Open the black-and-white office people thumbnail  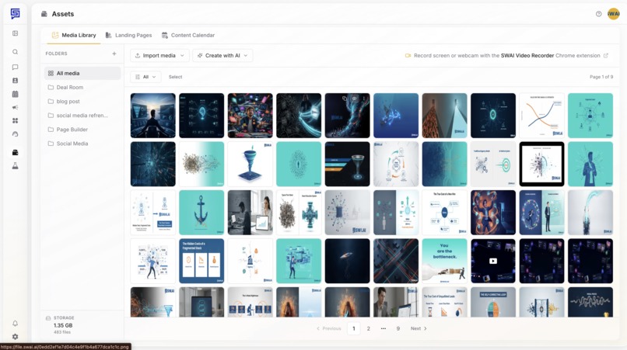tap(250, 213)
